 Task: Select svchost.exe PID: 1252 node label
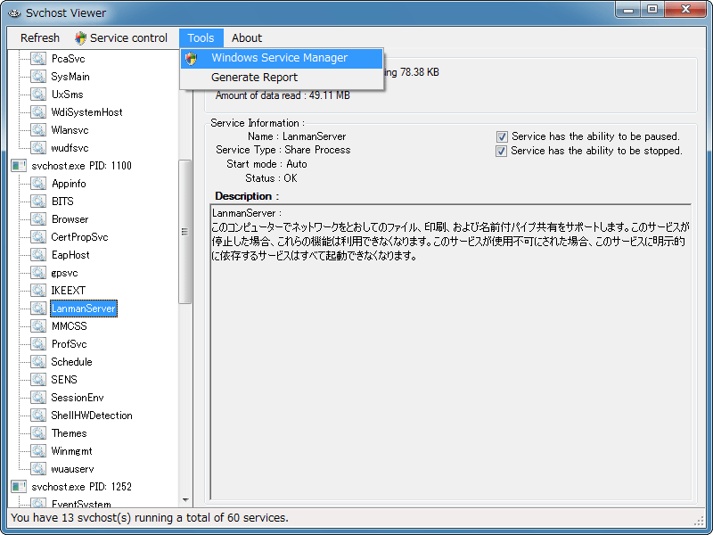coord(81,487)
